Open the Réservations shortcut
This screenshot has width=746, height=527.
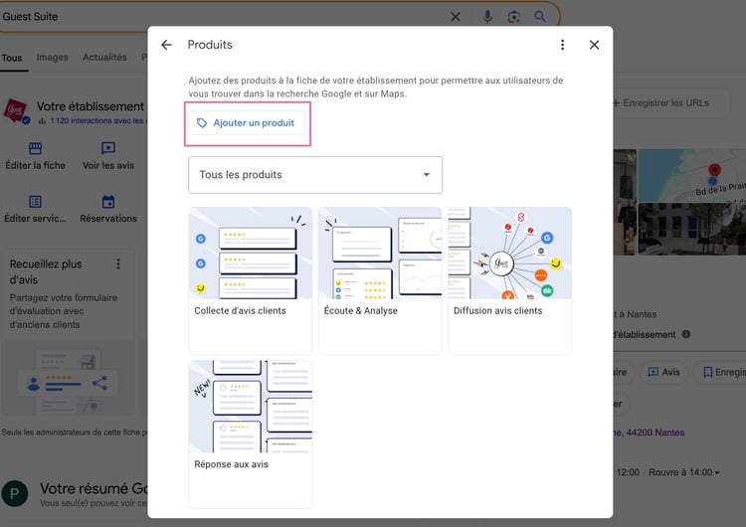point(108,203)
